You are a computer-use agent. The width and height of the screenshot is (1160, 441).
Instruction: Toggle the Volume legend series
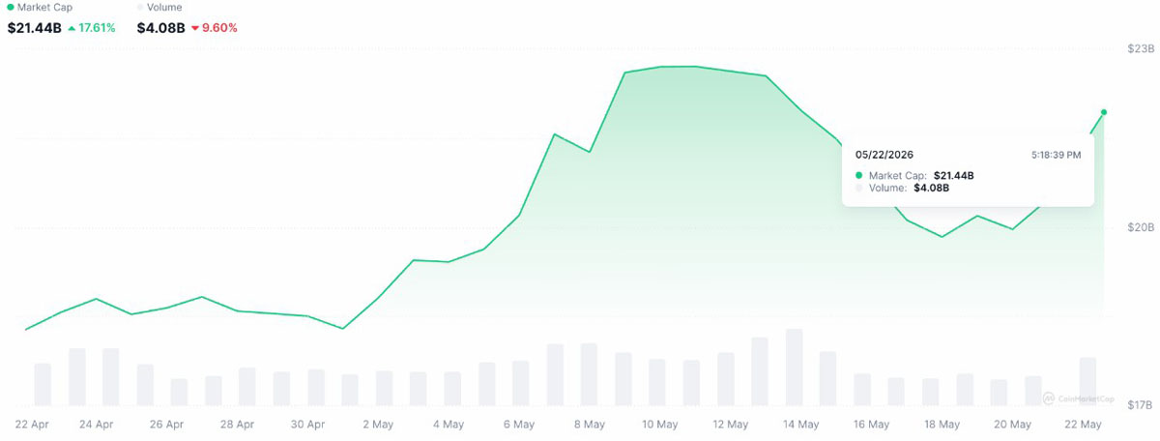pyautogui.click(x=160, y=7)
